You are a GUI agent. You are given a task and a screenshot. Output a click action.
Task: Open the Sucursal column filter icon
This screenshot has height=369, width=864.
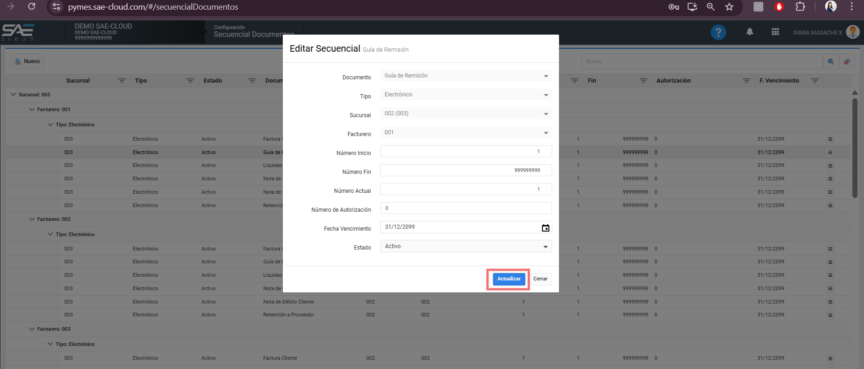pos(122,81)
